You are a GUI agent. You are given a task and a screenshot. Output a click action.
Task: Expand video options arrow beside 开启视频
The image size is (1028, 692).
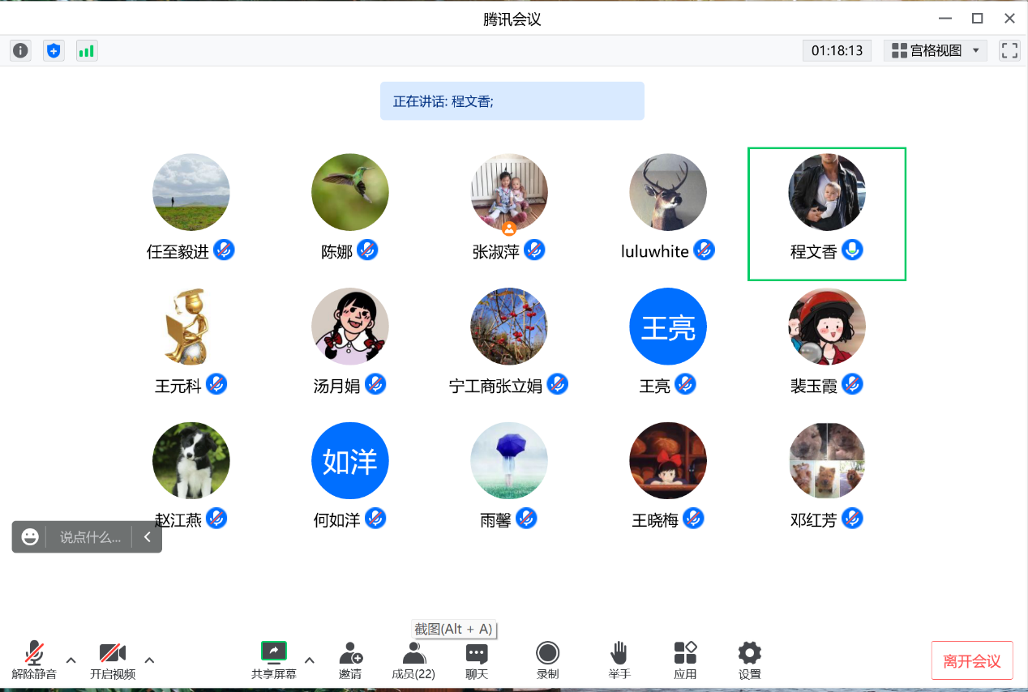pos(149,660)
